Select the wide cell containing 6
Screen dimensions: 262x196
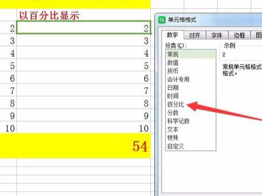(83, 78)
